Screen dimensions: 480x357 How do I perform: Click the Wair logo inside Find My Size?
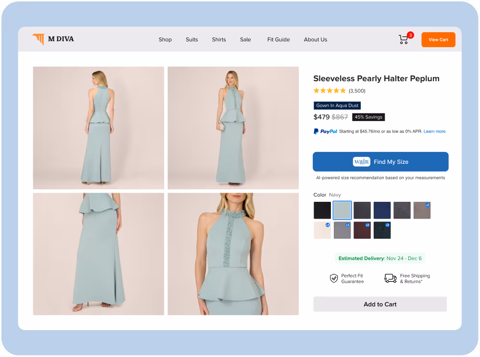361,162
